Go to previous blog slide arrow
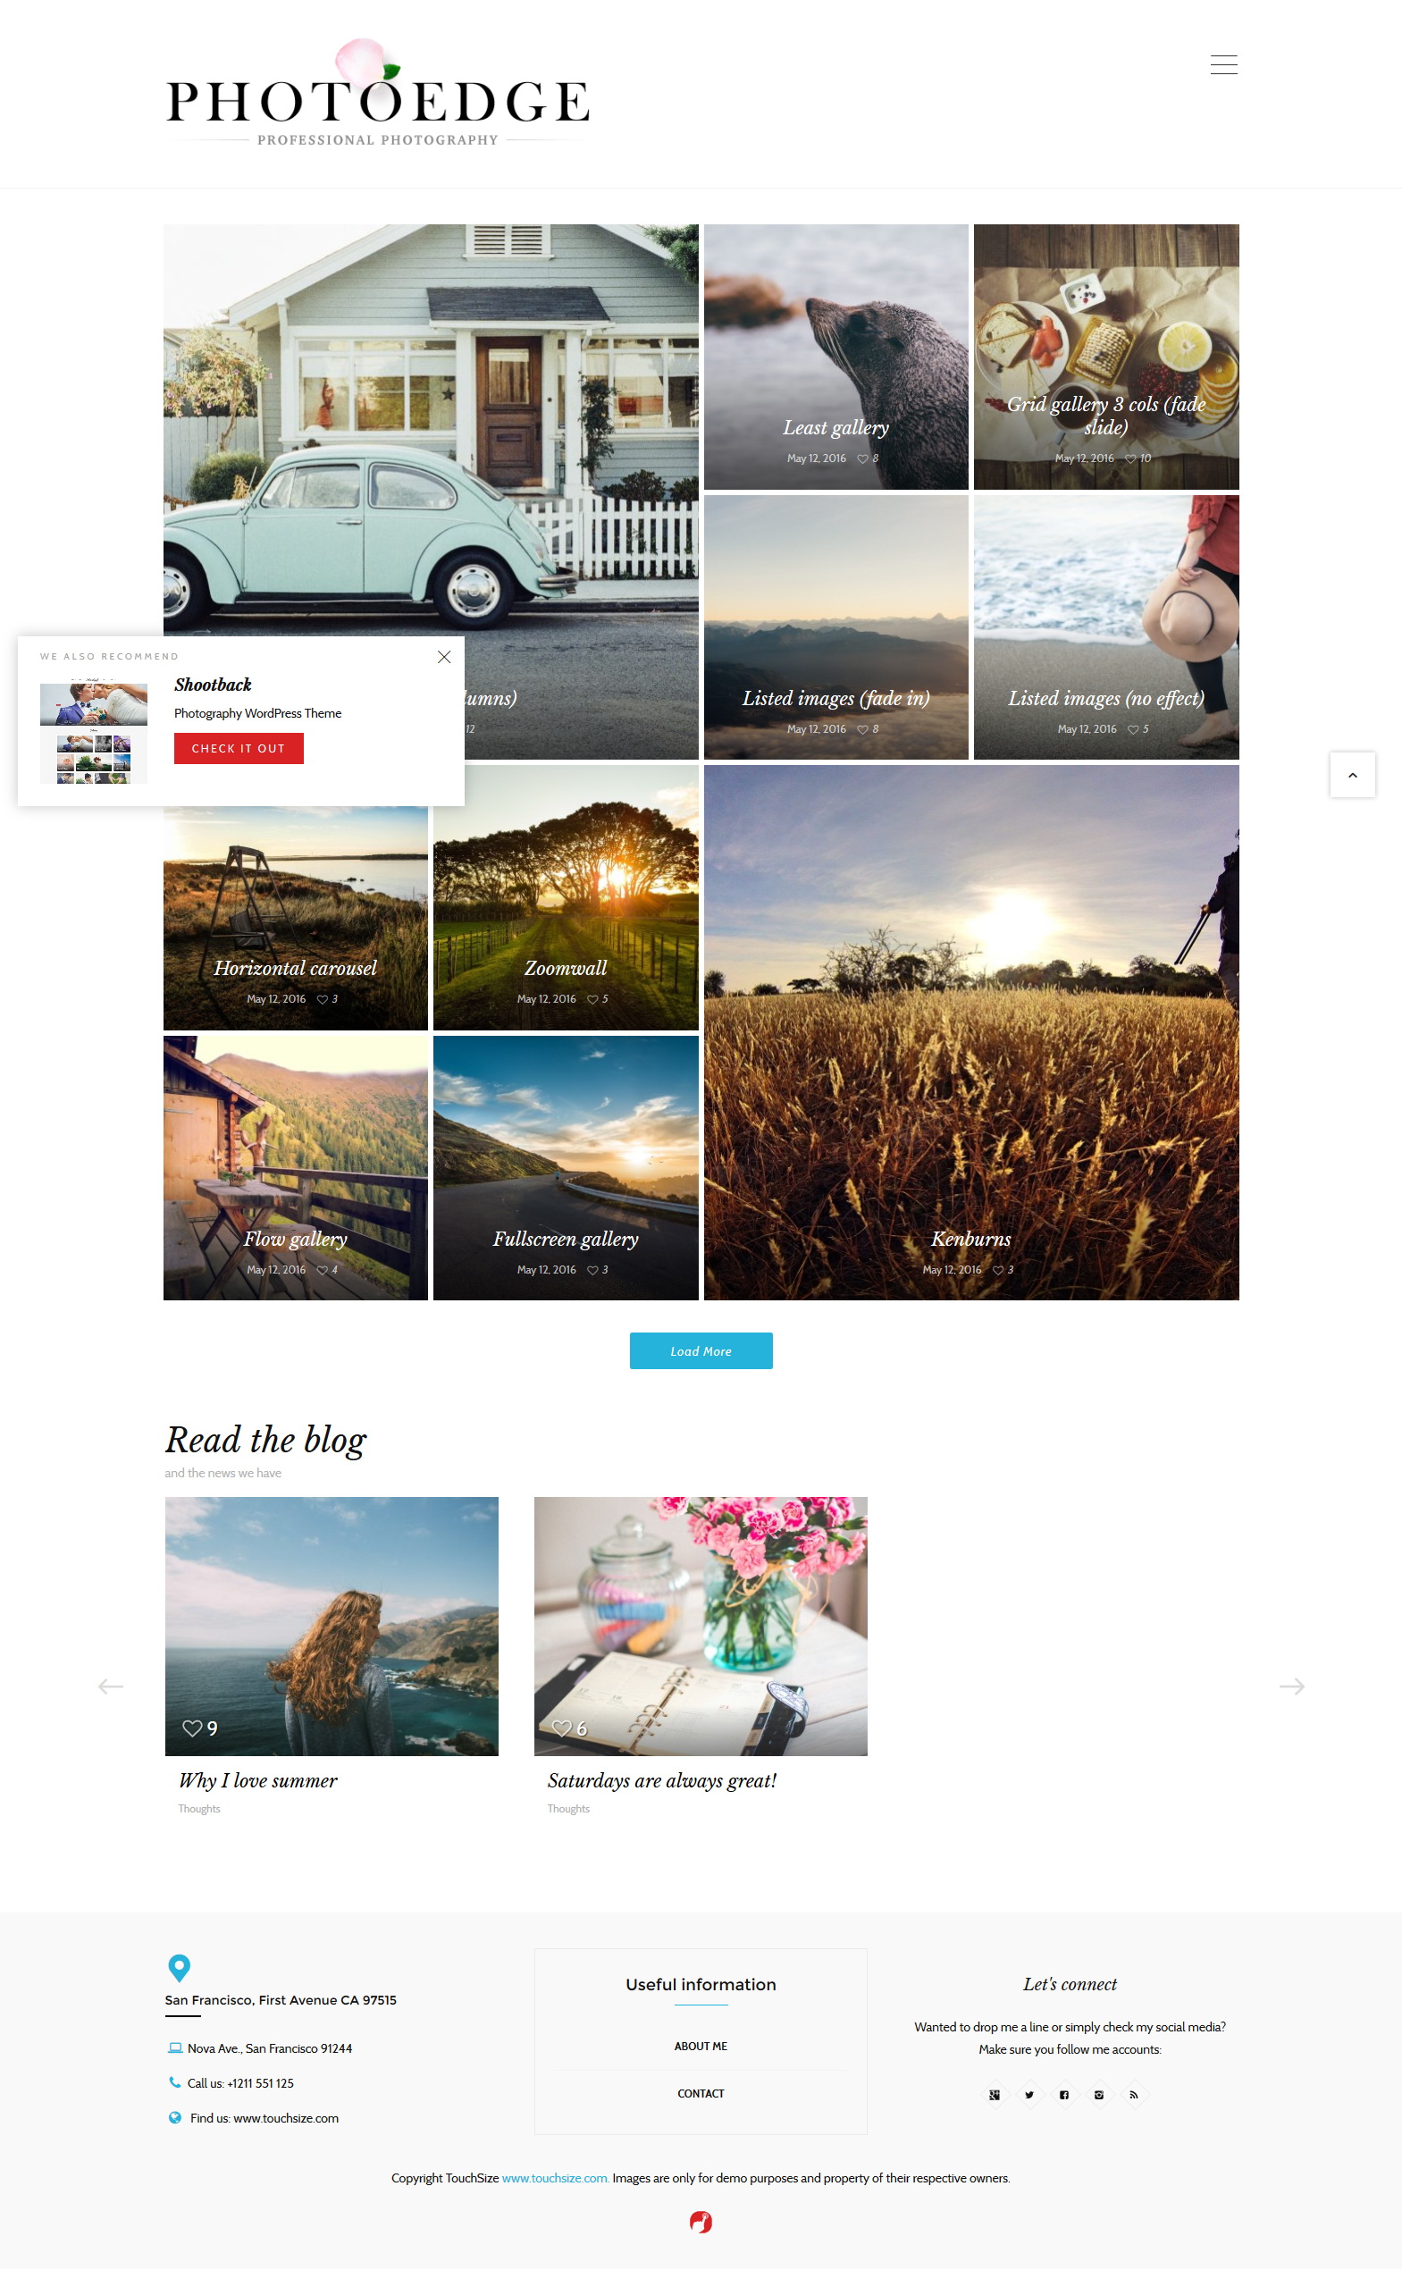The height and width of the screenshot is (2287, 1402). coord(111,1686)
